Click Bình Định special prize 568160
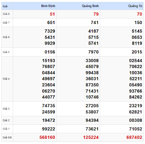Image resolution: width=145 pixels, height=144 pixels. [47, 137]
